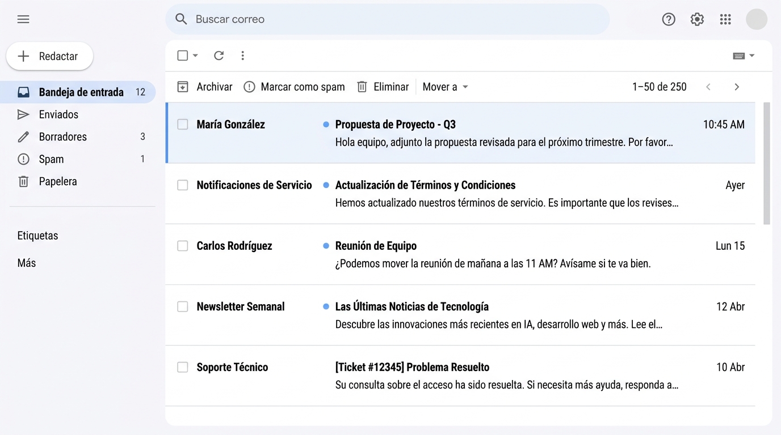
Task: Open the Propuesta de Proyecto - Q3 email
Action: tap(460, 133)
